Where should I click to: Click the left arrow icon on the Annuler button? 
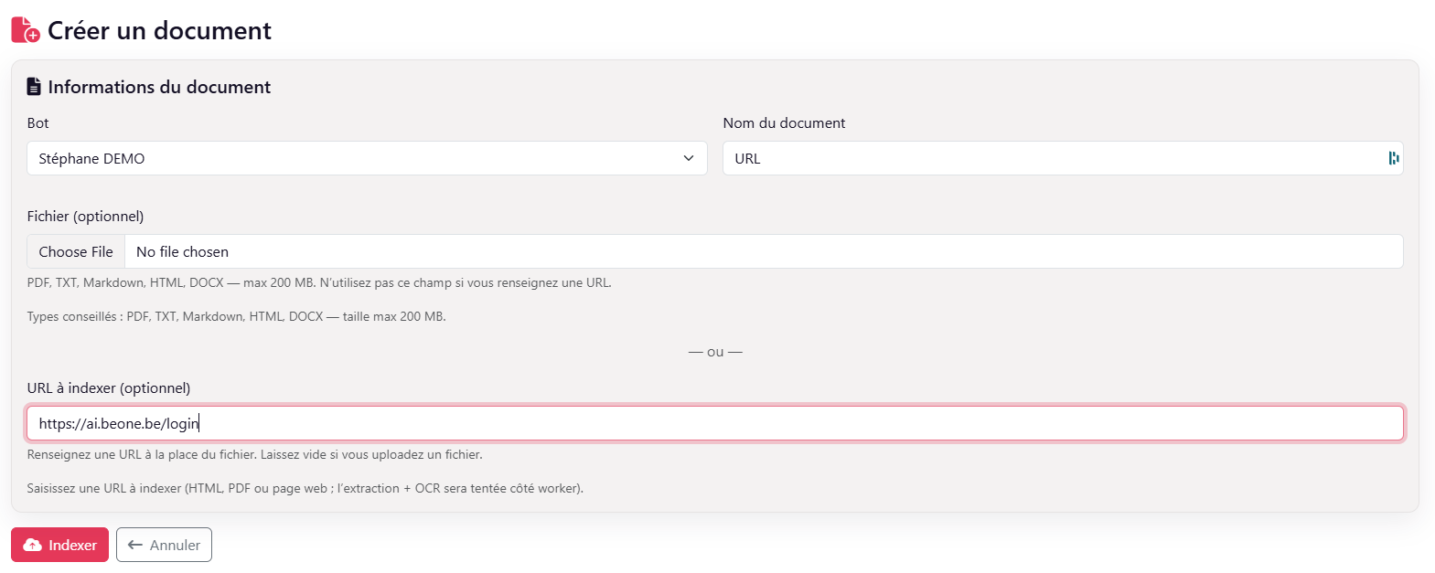click(135, 546)
